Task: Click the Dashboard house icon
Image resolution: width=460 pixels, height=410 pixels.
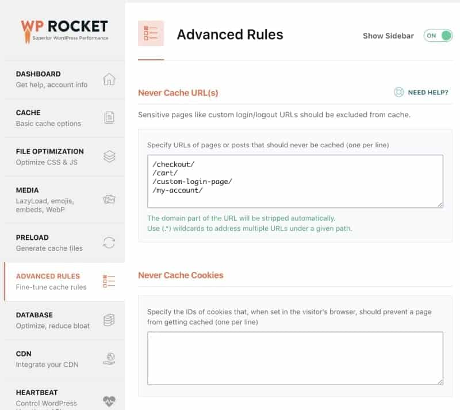Action: (x=109, y=79)
